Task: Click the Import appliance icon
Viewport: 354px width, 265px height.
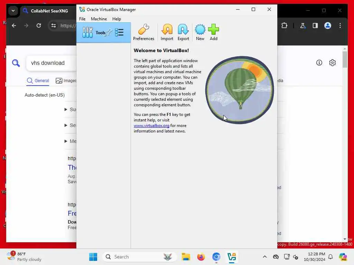Action: pos(167,32)
